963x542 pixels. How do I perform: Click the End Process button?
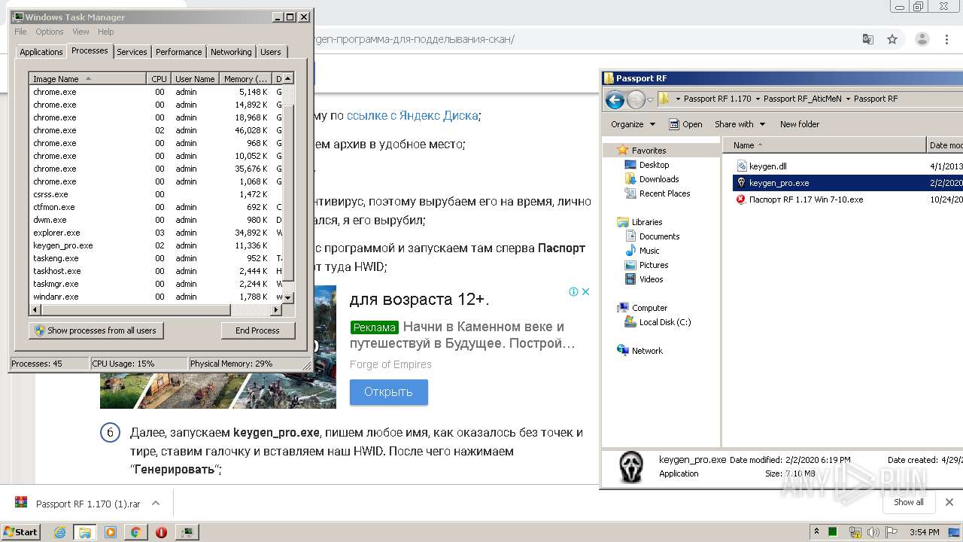click(257, 330)
